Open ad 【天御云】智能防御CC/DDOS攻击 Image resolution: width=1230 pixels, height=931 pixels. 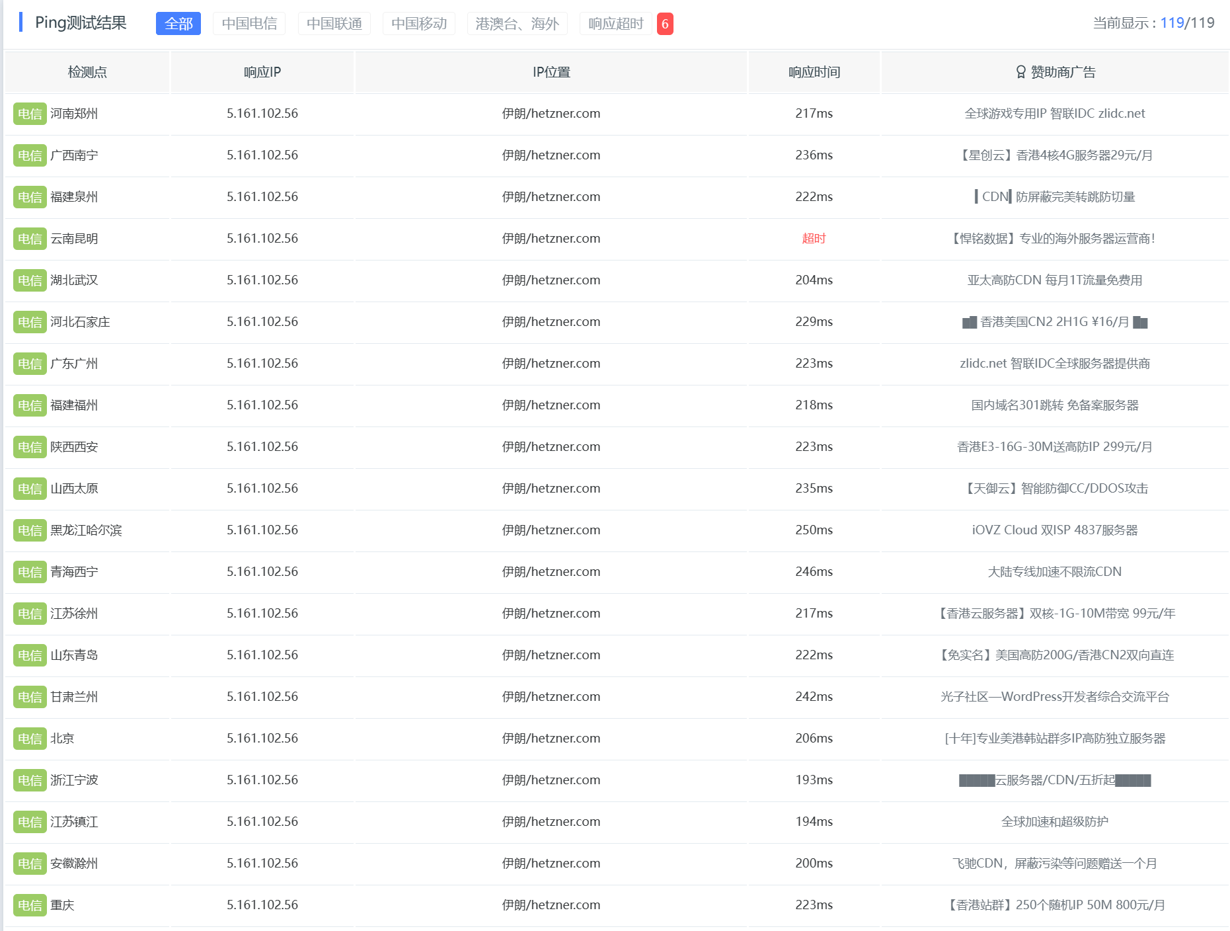coord(1055,488)
